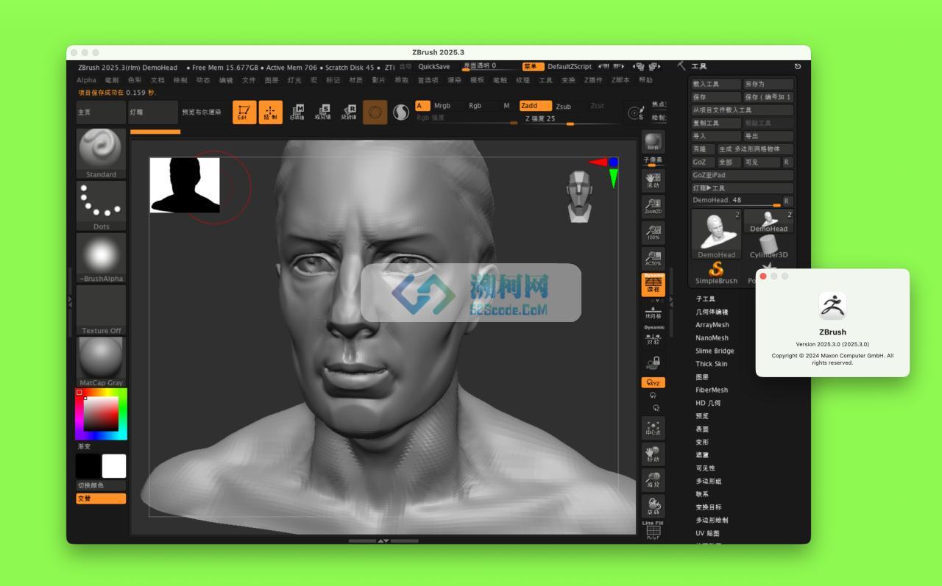942x586 pixels.
Task: Expand the ArrayMesh section
Action: point(712,325)
